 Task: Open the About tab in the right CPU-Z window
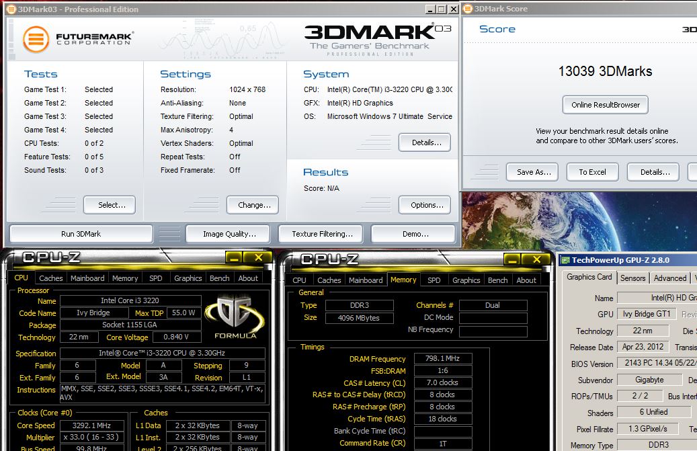point(526,280)
